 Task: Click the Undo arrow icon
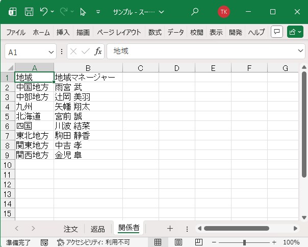(44, 11)
